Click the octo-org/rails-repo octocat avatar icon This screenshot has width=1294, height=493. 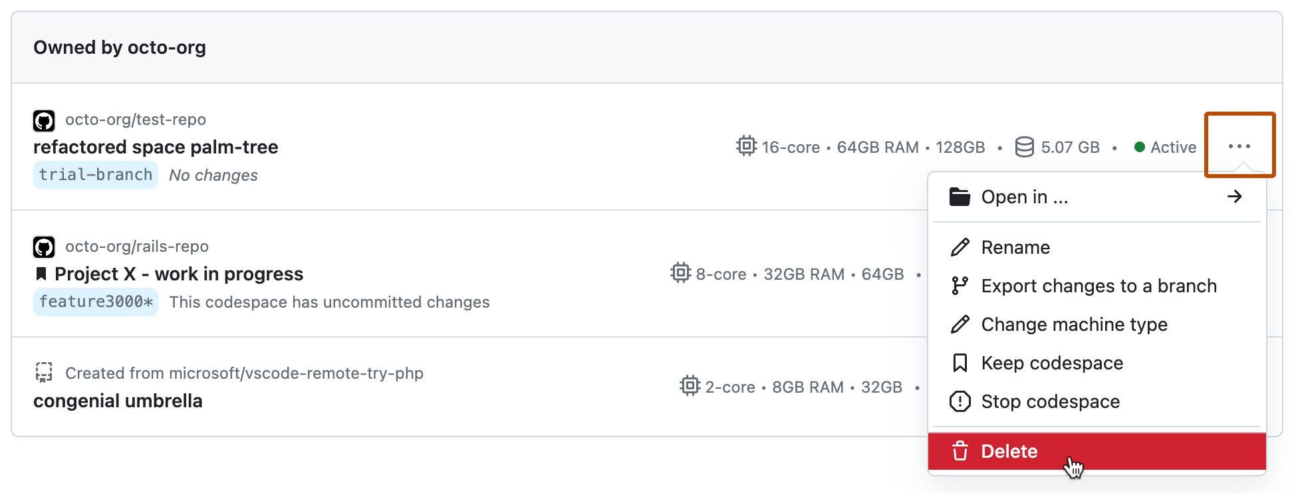click(x=44, y=246)
